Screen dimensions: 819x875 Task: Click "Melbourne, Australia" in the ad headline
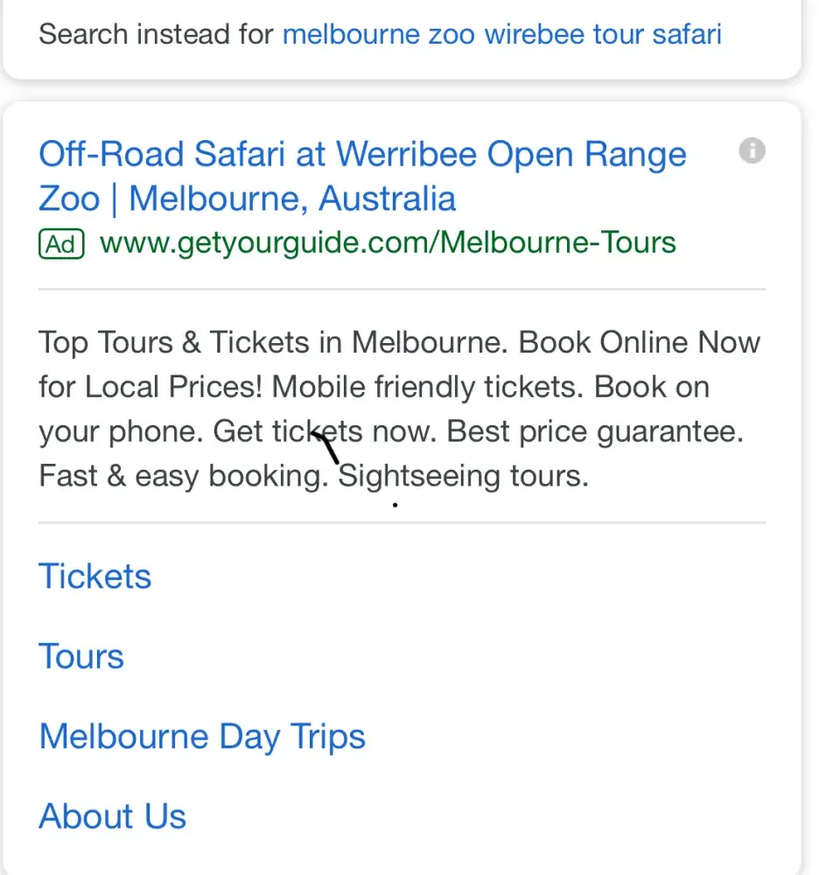[x=292, y=199]
